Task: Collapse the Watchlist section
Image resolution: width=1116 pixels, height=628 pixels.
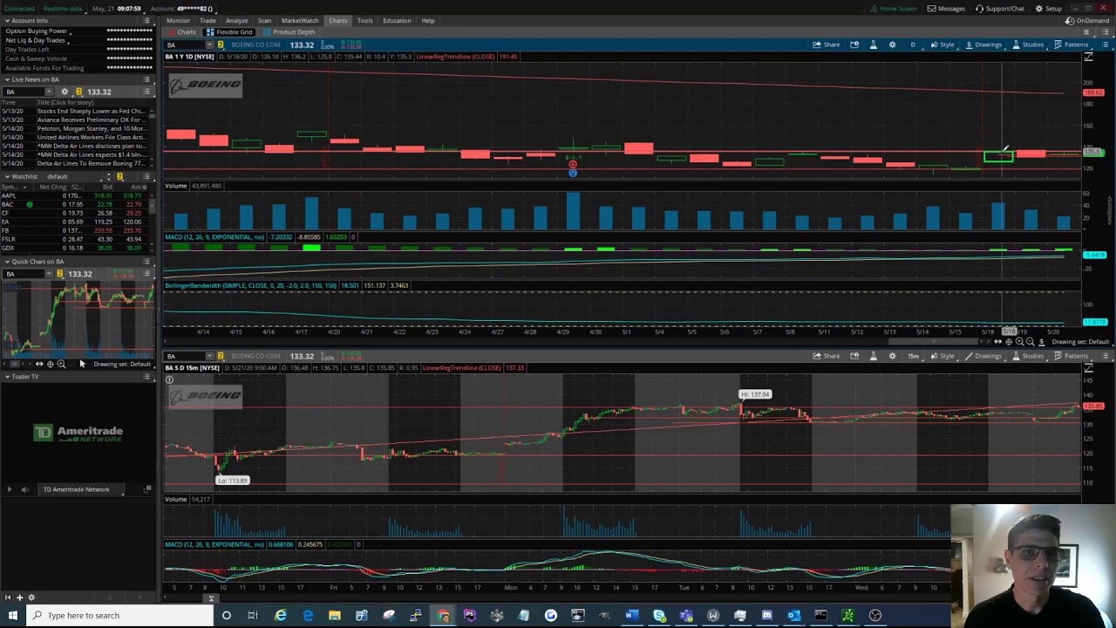Action: click(x=6, y=176)
